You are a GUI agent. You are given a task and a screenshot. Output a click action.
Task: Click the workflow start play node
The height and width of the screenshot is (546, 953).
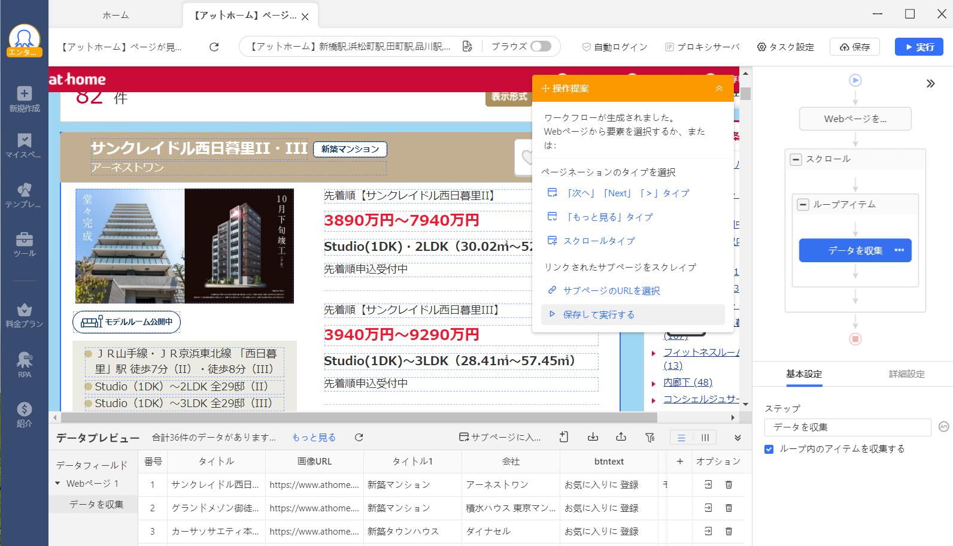click(x=855, y=80)
